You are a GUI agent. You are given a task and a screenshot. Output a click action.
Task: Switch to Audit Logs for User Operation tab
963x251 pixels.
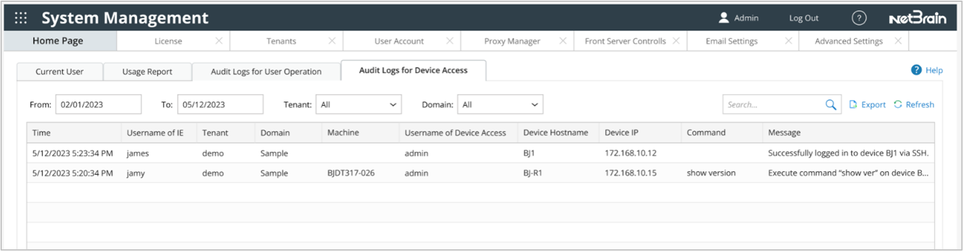266,71
